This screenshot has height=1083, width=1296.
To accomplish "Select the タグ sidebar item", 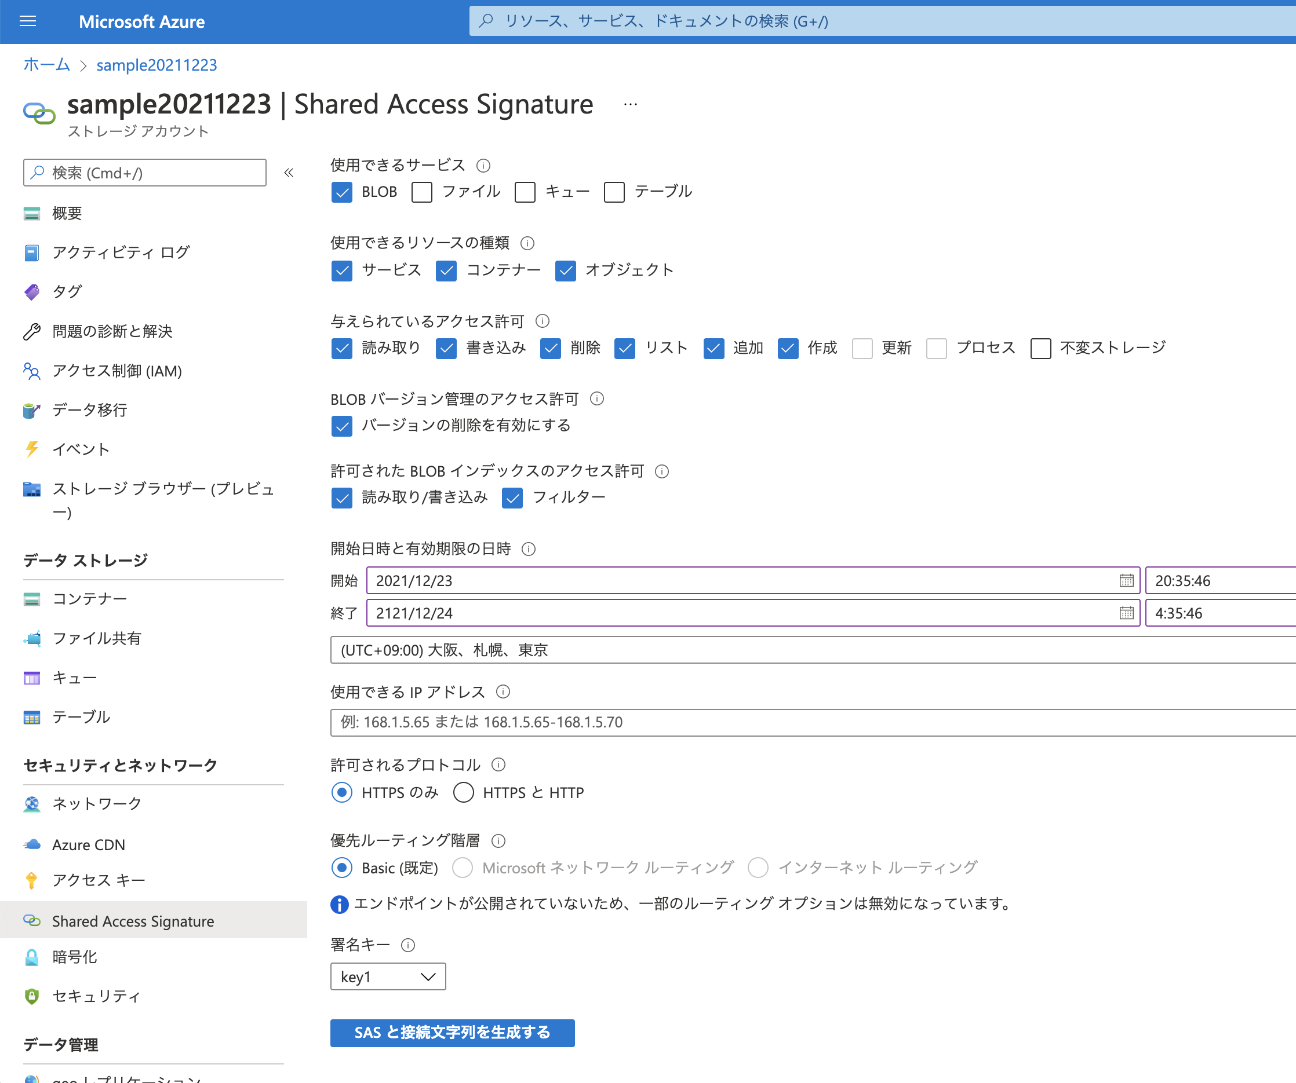I will [68, 291].
